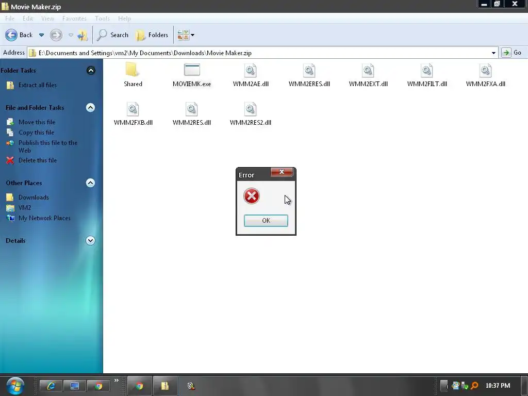Open the File menu
Image resolution: width=528 pixels, height=396 pixels.
[x=9, y=19]
